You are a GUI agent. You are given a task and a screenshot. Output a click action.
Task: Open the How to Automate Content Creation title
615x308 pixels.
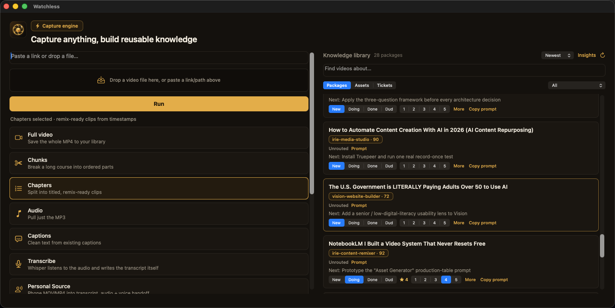(431, 130)
